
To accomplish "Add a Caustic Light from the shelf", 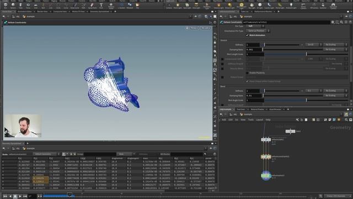I will (x=269, y=6).
